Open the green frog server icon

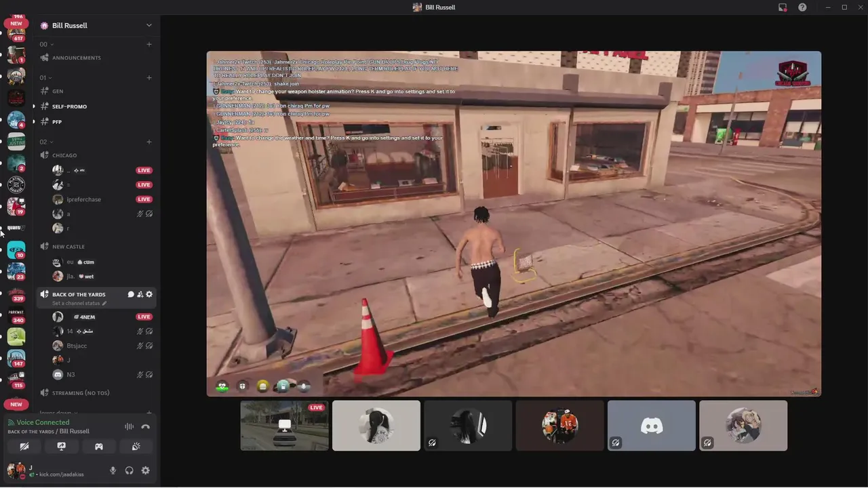pos(16,337)
